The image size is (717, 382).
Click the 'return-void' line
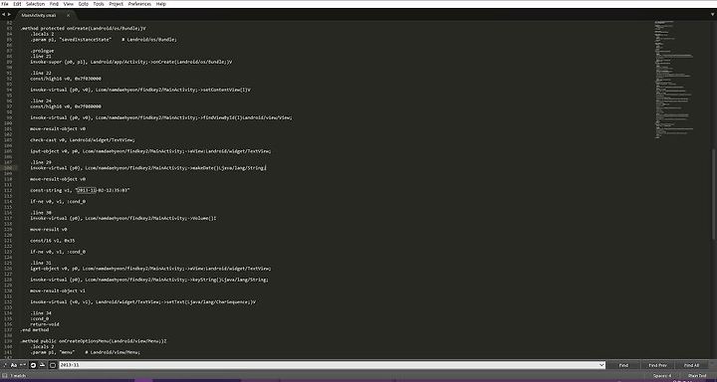click(x=45, y=324)
